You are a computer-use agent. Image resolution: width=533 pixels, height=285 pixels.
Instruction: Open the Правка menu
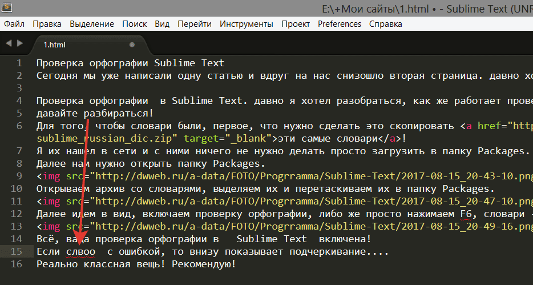tap(47, 24)
